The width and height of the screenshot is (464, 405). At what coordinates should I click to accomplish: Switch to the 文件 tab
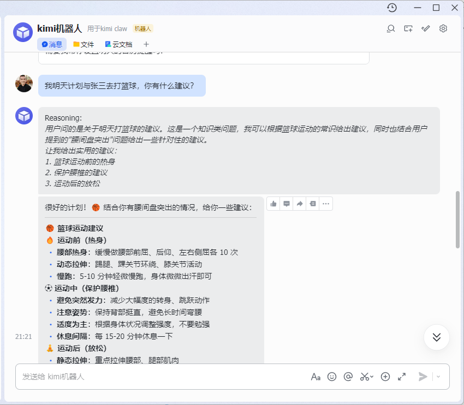pyautogui.click(x=84, y=44)
